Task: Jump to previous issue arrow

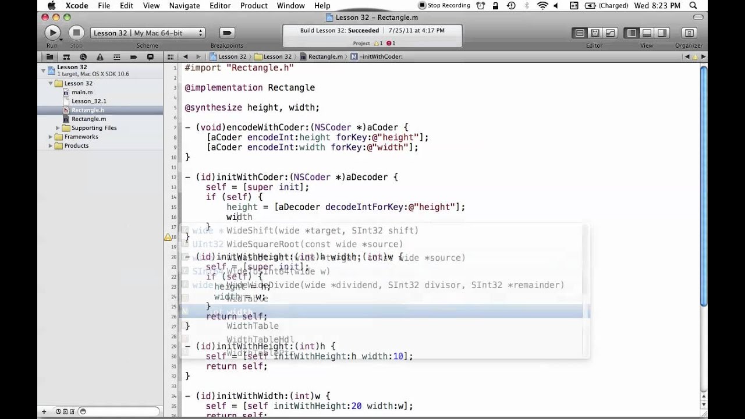Action: point(687,57)
